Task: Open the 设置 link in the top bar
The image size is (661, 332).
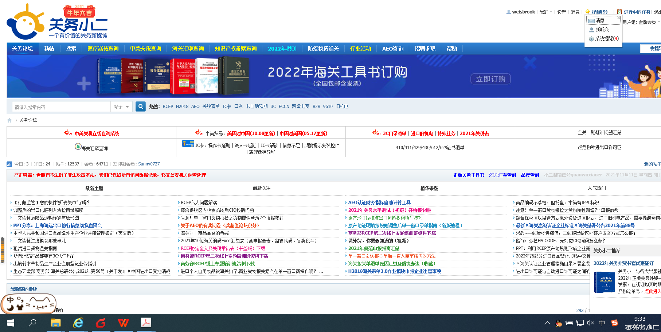Action: [x=562, y=12]
